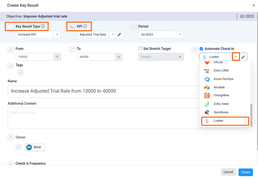Select Zoho Desk integration
Screen dimensions: 258x179
pyautogui.click(x=225, y=104)
